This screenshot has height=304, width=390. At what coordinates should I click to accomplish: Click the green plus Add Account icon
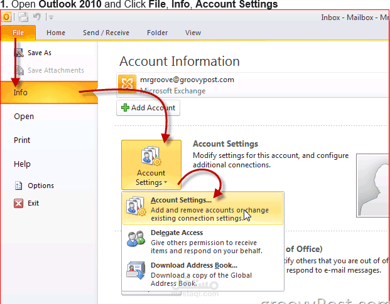click(x=125, y=108)
